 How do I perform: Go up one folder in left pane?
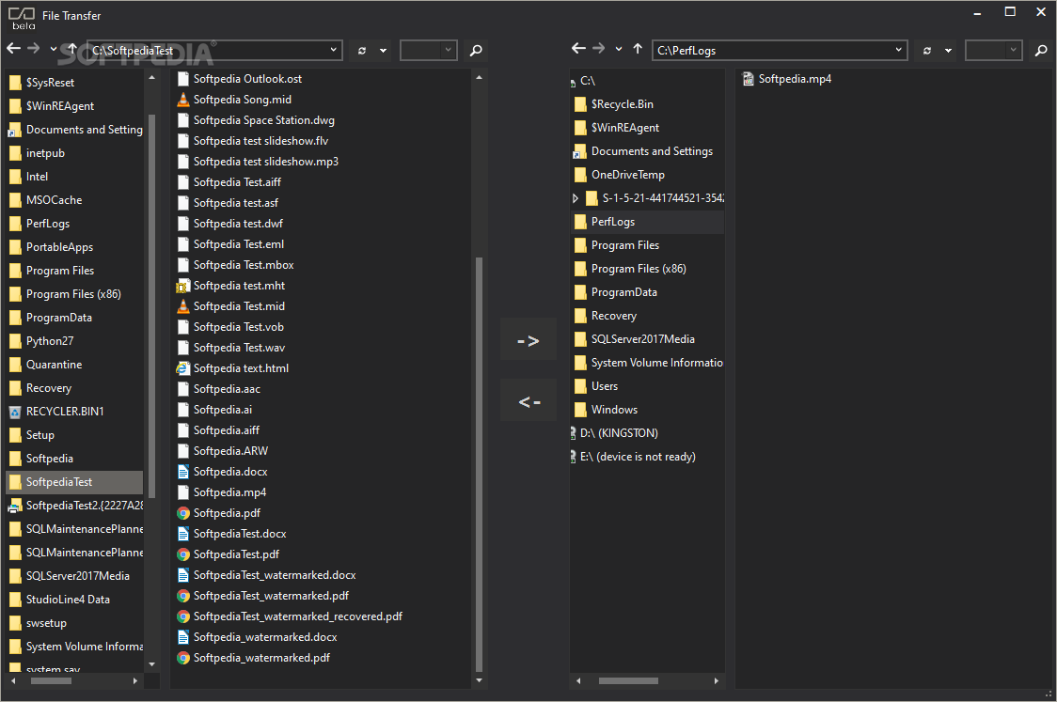pos(72,49)
